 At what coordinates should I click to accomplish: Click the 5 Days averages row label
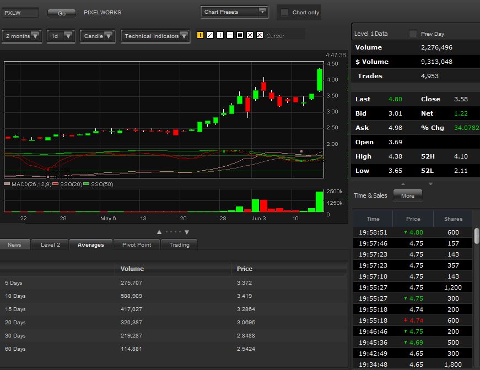point(14,283)
